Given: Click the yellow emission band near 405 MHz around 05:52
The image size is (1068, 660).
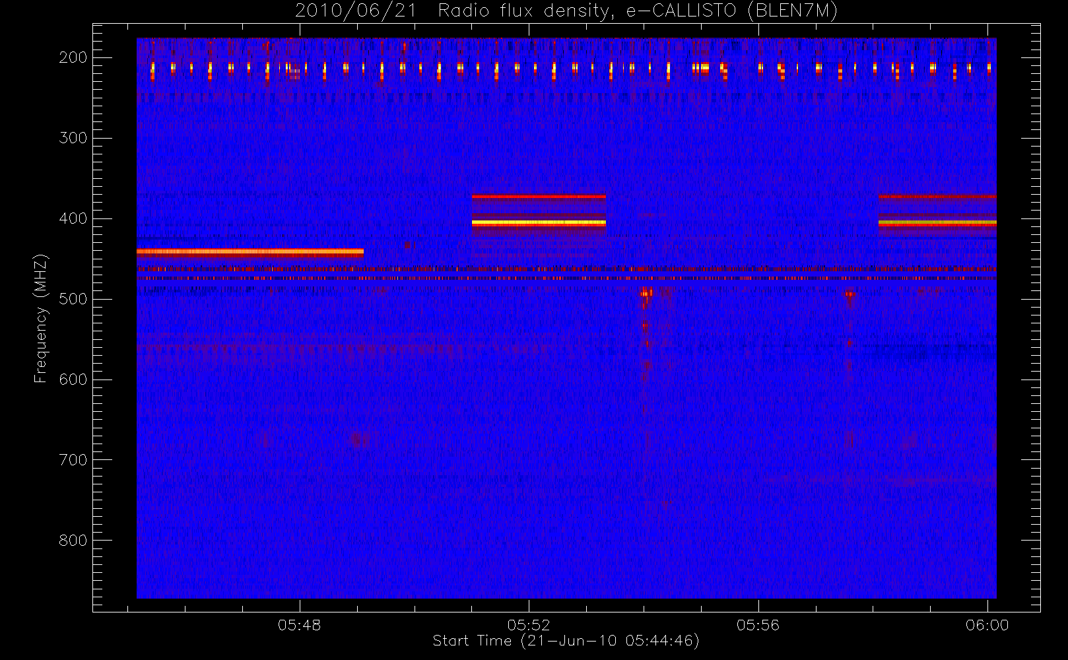Looking at the screenshot, I should pos(539,223).
